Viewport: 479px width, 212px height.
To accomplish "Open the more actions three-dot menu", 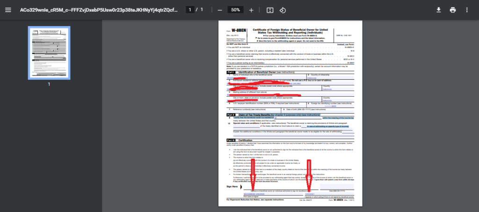I will coord(467,10).
